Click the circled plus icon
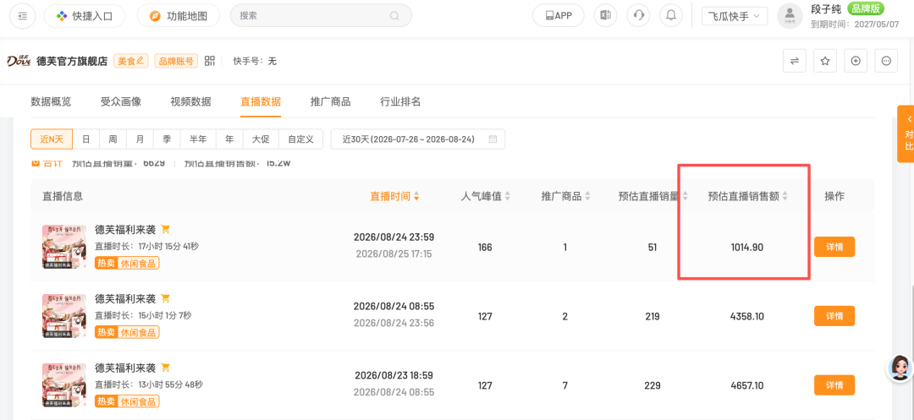Screen dimensions: 914x420 tap(856, 61)
